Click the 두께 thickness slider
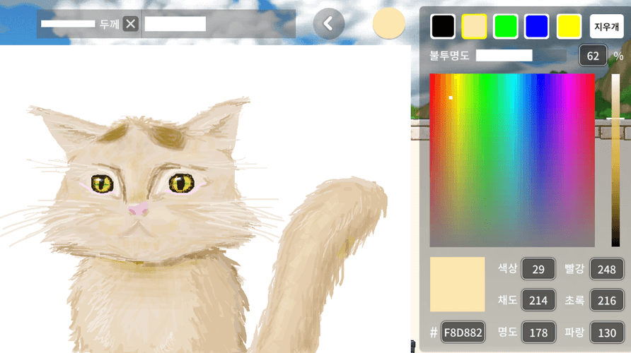Image resolution: width=631 pixels, height=353 pixels. point(68,24)
